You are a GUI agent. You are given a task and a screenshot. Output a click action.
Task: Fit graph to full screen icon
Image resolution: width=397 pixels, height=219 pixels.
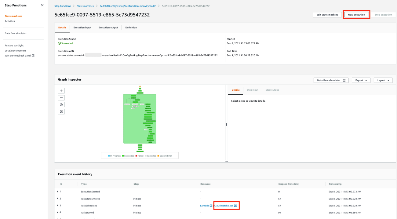(61, 111)
